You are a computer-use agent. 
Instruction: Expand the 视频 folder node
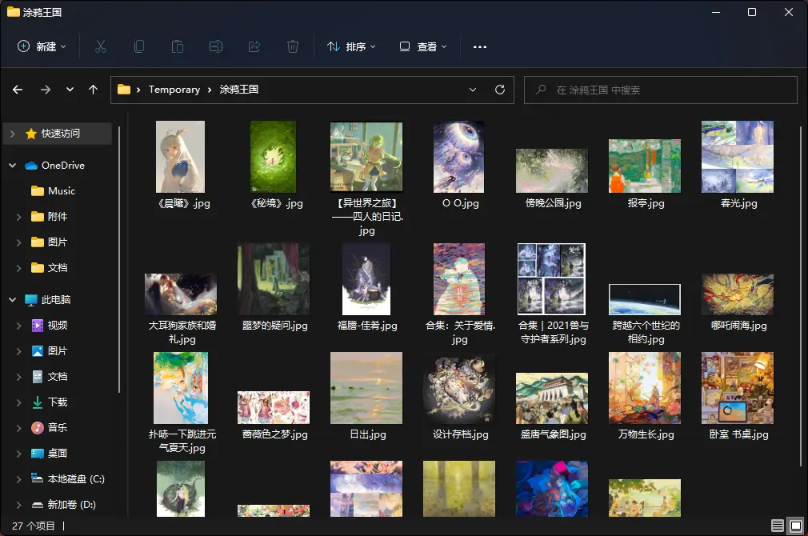pyautogui.click(x=19, y=326)
